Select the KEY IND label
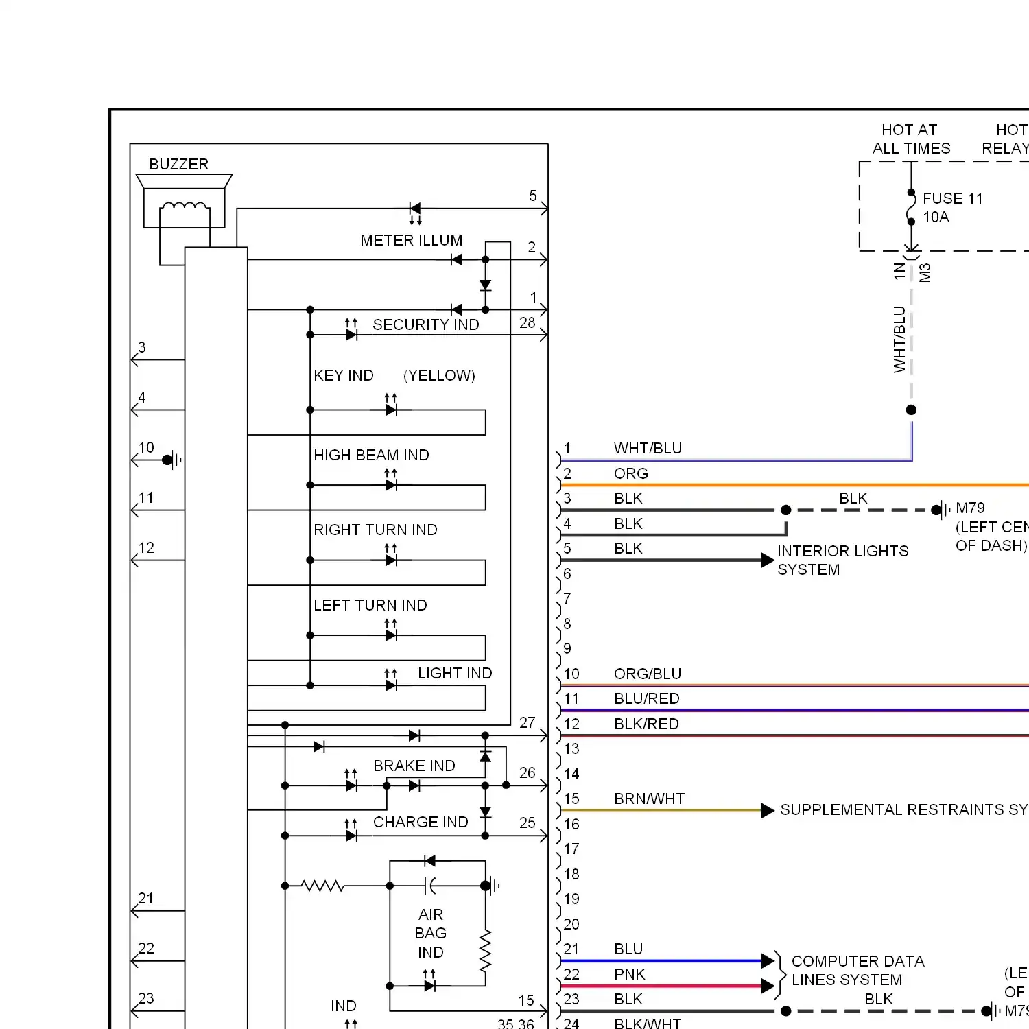Viewport: 1029px width, 1029px height. coord(344,375)
